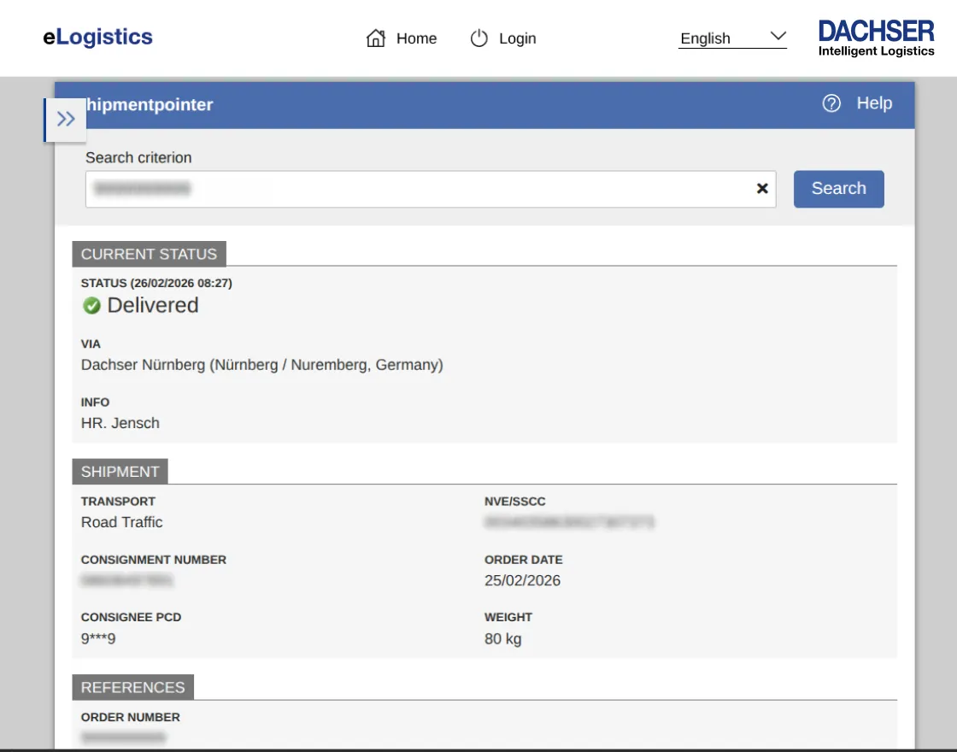Click the double-chevron icon on the side panel

tap(66, 119)
